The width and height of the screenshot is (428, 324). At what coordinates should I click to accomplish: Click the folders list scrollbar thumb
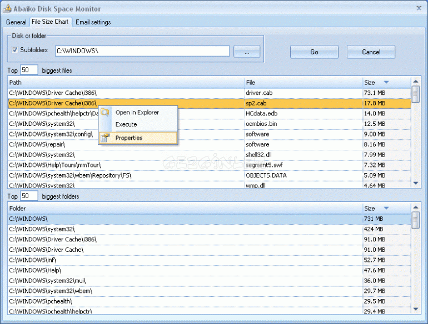coord(416,220)
